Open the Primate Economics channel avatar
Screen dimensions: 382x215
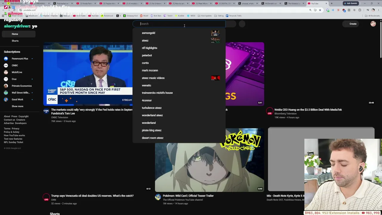[6, 86]
